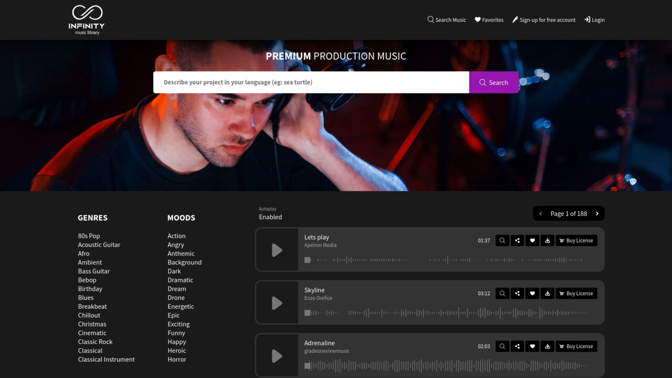Select the Acoustic Guitar genre
This screenshot has height=378, width=672.
point(99,245)
